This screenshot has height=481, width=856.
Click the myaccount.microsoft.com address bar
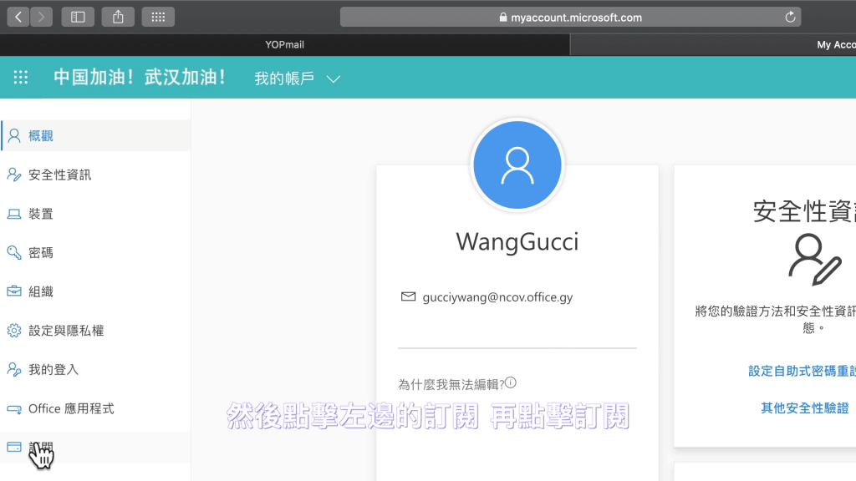570,17
